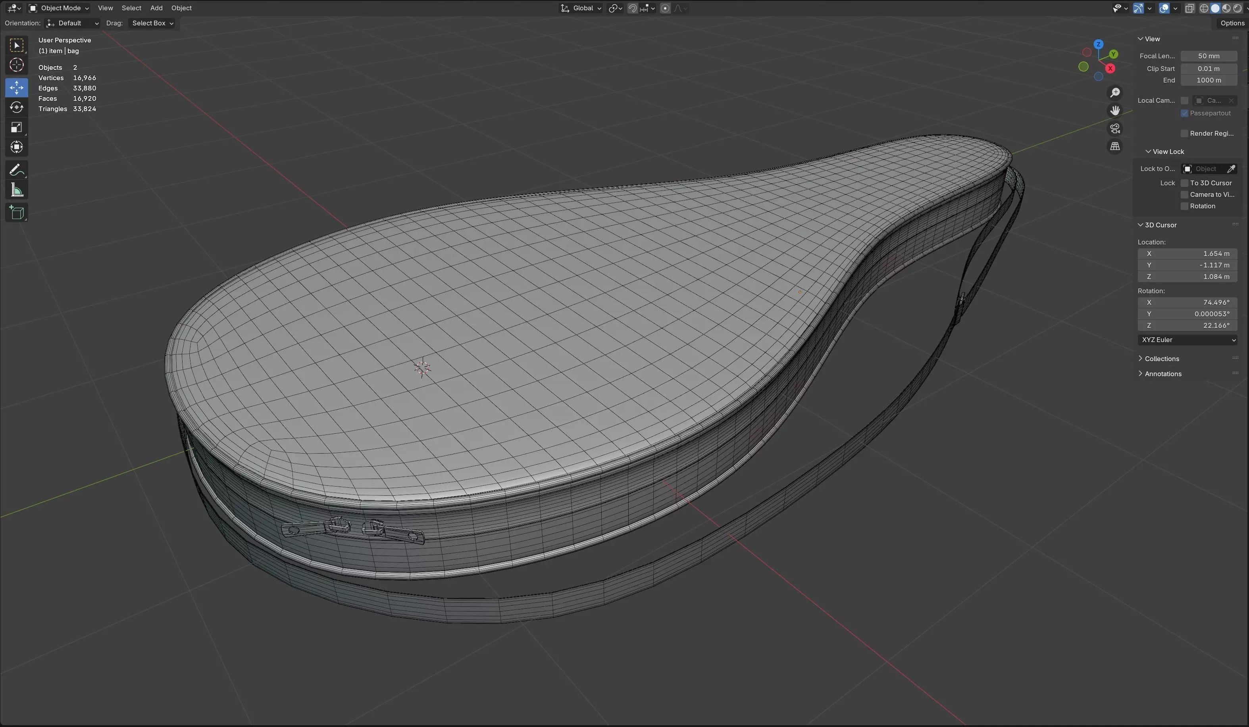This screenshot has width=1249, height=727.
Task: Switch to material preview shading
Action: coord(1226,8)
